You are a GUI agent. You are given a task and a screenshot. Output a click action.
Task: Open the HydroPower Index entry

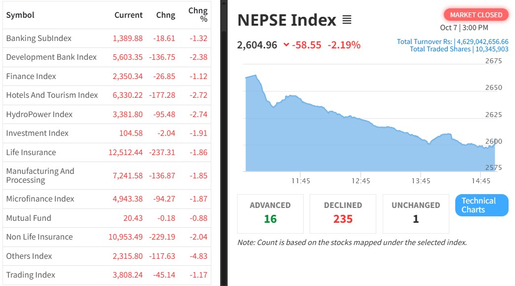pyautogui.click(x=39, y=114)
